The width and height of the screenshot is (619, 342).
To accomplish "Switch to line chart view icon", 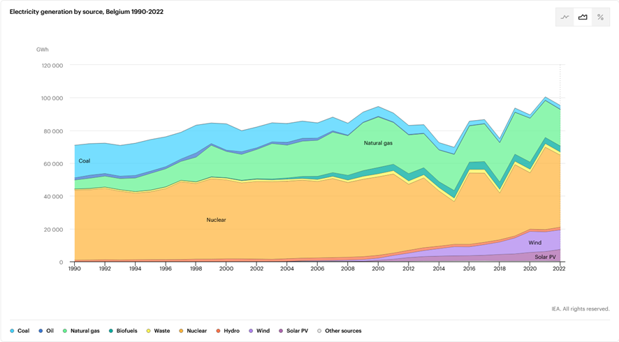I will pyautogui.click(x=565, y=17).
